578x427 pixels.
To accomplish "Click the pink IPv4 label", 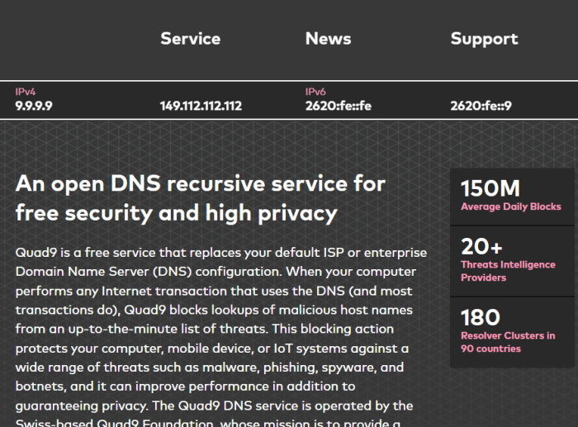I will tap(26, 92).
